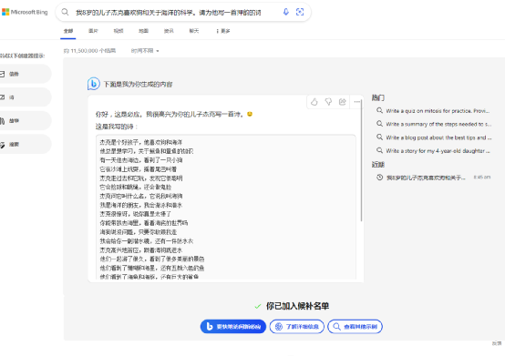Switch to the 资讯 tab

(x=169, y=31)
